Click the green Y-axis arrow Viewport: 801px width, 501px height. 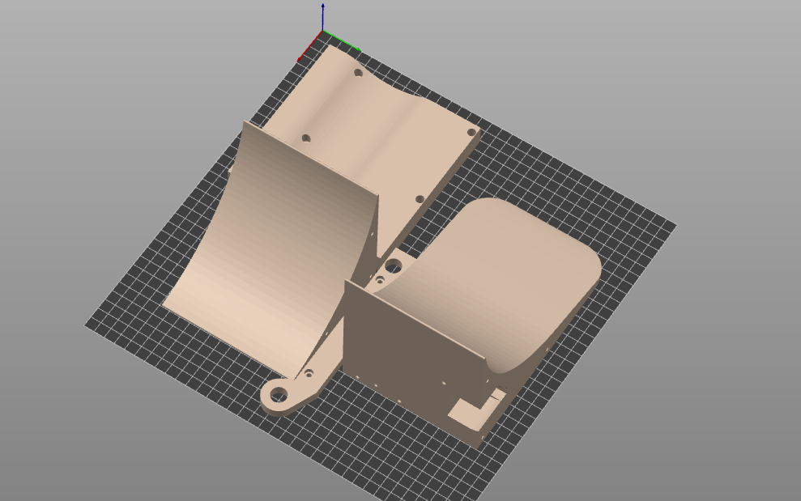(x=344, y=42)
